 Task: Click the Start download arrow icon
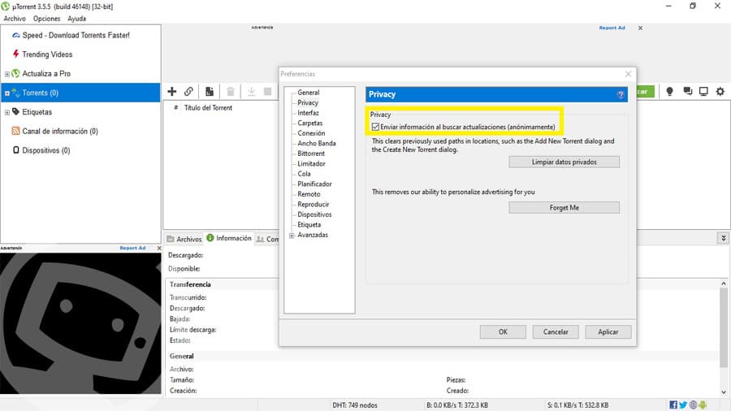click(251, 91)
